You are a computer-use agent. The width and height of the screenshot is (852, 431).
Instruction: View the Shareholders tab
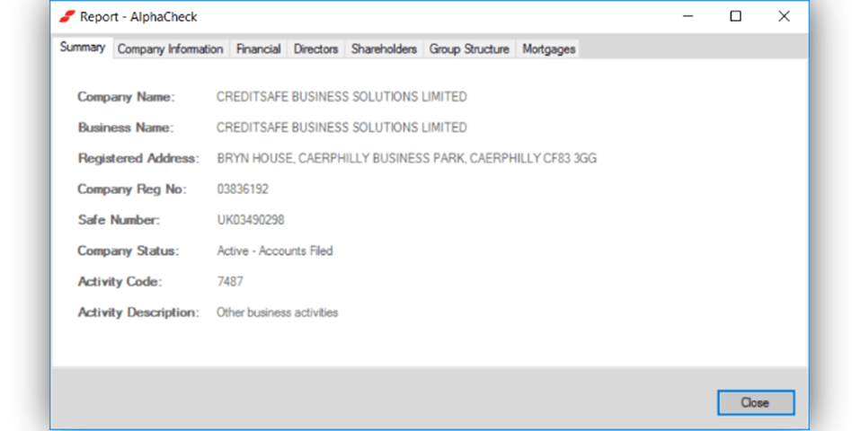[384, 48]
